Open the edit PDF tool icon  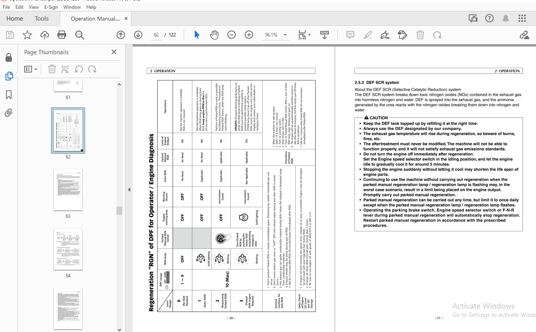(x=403, y=35)
